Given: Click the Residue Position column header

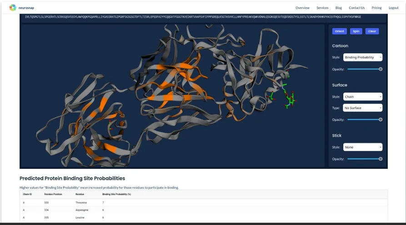Looking at the screenshot, I should pyautogui.click(x=53, y=194).
